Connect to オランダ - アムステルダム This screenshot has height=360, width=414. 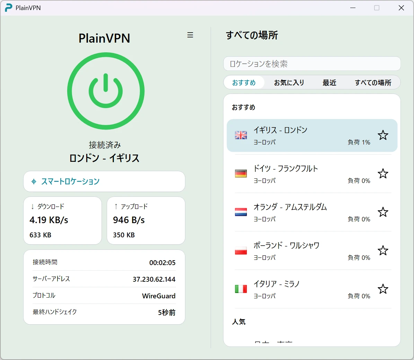pyautogui.click(x=312, y=212)
